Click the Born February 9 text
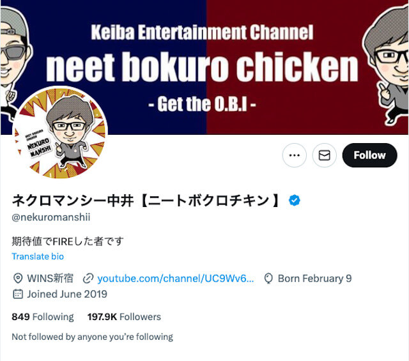Viewport: 409px width, 361px height. tap(314, 279)
